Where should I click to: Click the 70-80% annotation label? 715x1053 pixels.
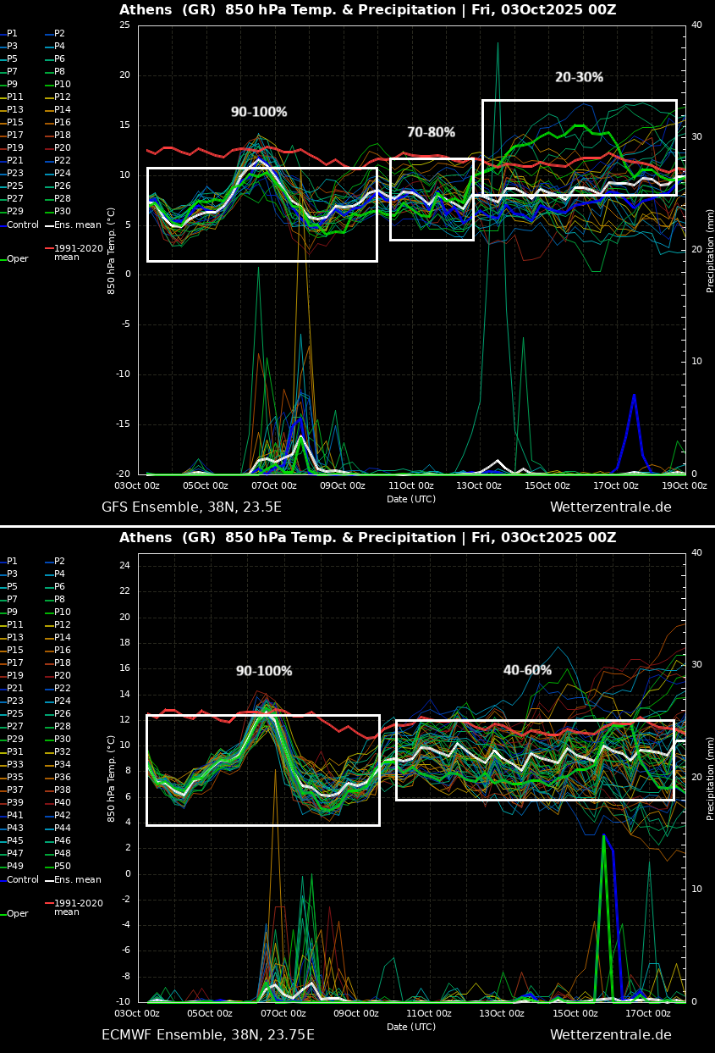[x=431, y=133]
